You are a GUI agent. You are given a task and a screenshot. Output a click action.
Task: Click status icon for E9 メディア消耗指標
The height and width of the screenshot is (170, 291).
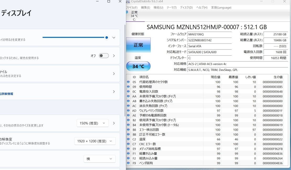[128, 149]
